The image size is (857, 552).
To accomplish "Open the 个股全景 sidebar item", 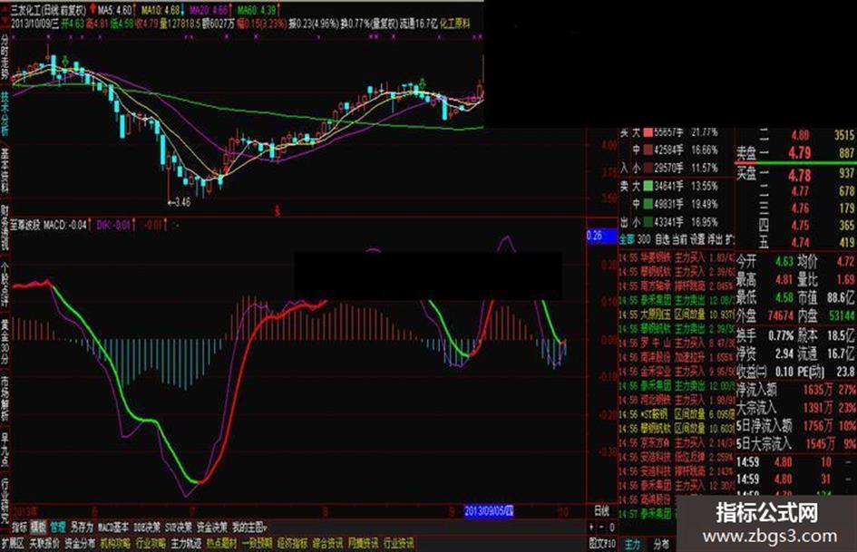I will [5, 285].
